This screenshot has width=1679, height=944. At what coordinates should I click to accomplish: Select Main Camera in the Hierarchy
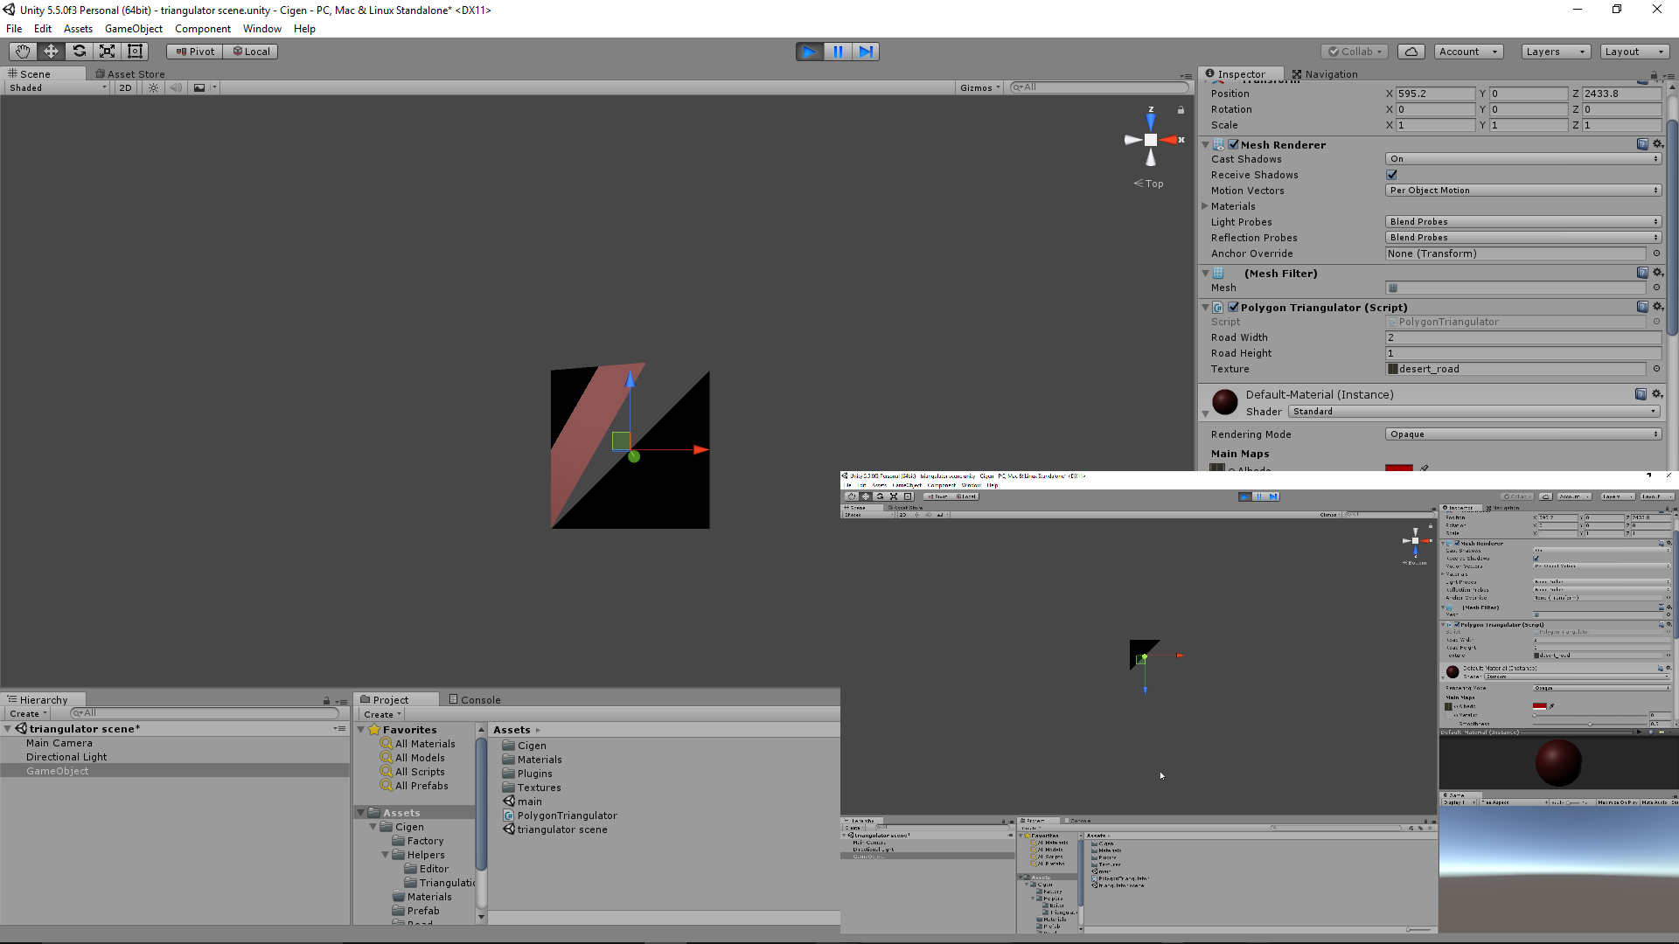pyautogui.click(x=59, y=743)
